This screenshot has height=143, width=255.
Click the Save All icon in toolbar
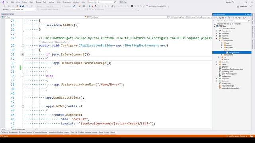[23, 6]
